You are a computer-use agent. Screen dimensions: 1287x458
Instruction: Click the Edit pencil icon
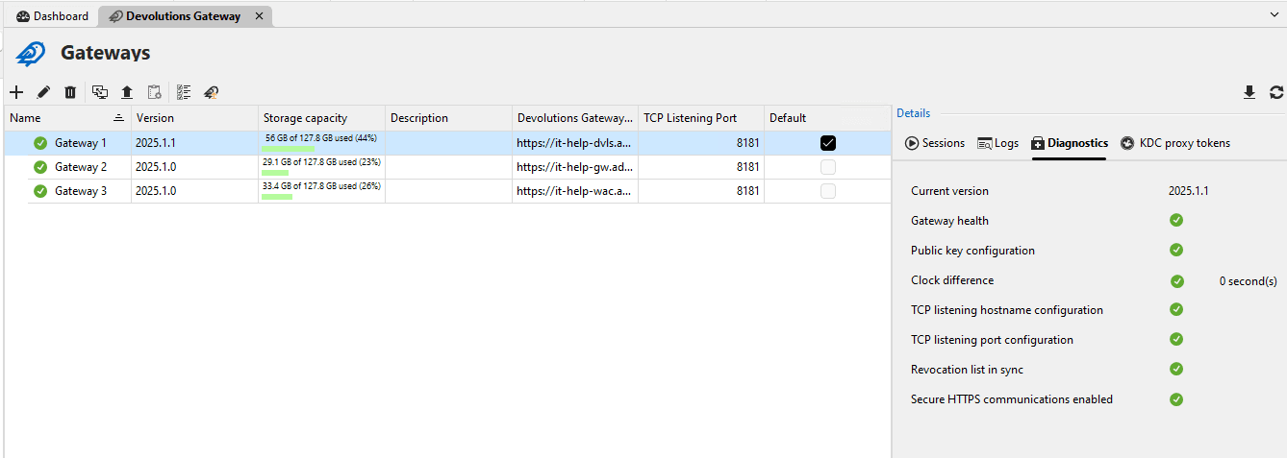(x=43, y=92)
